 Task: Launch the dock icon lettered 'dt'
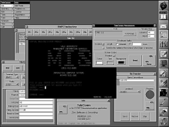163,44
